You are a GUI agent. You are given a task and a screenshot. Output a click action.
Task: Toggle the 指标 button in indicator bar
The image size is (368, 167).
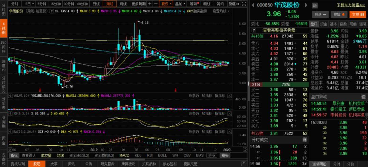point(14,155)
